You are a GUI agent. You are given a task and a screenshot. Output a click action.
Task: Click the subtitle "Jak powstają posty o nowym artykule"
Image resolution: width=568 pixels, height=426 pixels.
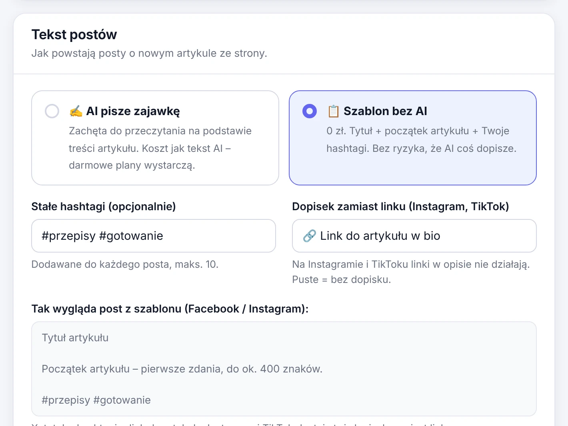pyautogui.click(x=149, y=54)
